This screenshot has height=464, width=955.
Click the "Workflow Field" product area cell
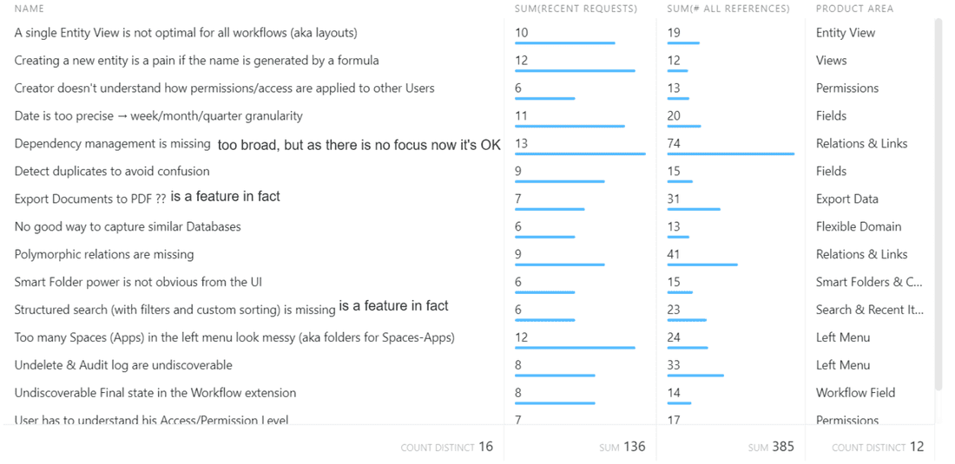pos(855,393)
